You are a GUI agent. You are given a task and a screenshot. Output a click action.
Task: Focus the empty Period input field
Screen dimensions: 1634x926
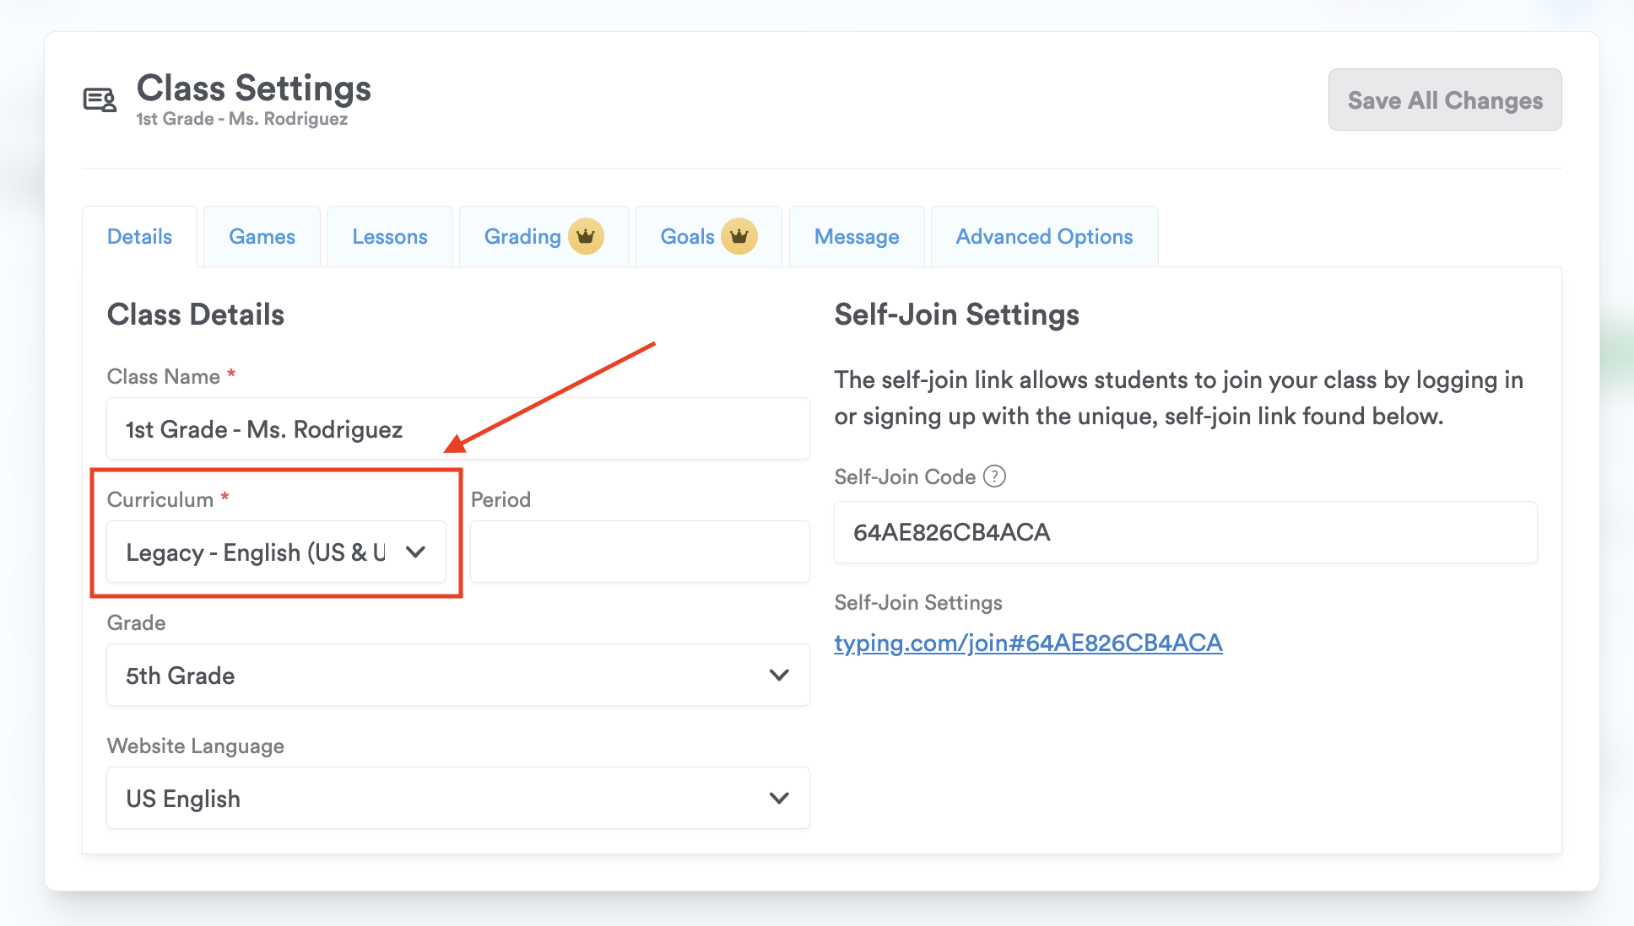[x=640, y=552]
